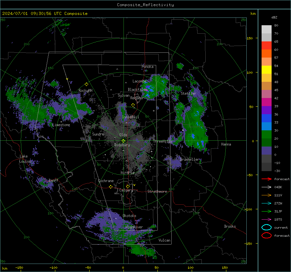
Task: Click the dBZ legend heading
Action: (274, 17)
